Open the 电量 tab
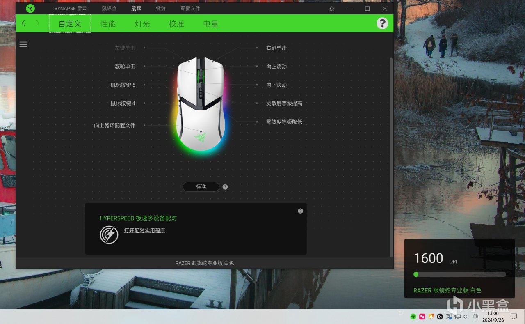This screenshot has width=525, height=324. pos(211,24)
